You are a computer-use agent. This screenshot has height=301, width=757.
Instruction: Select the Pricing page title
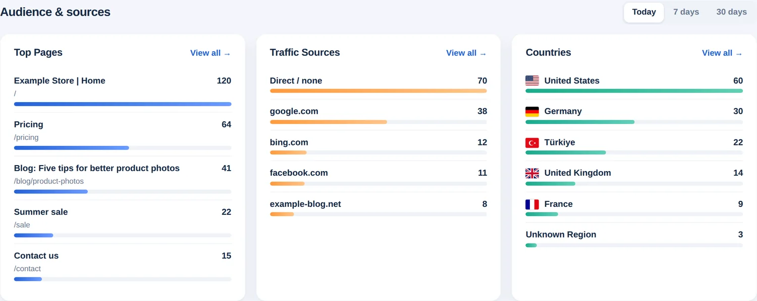(29, 124)
